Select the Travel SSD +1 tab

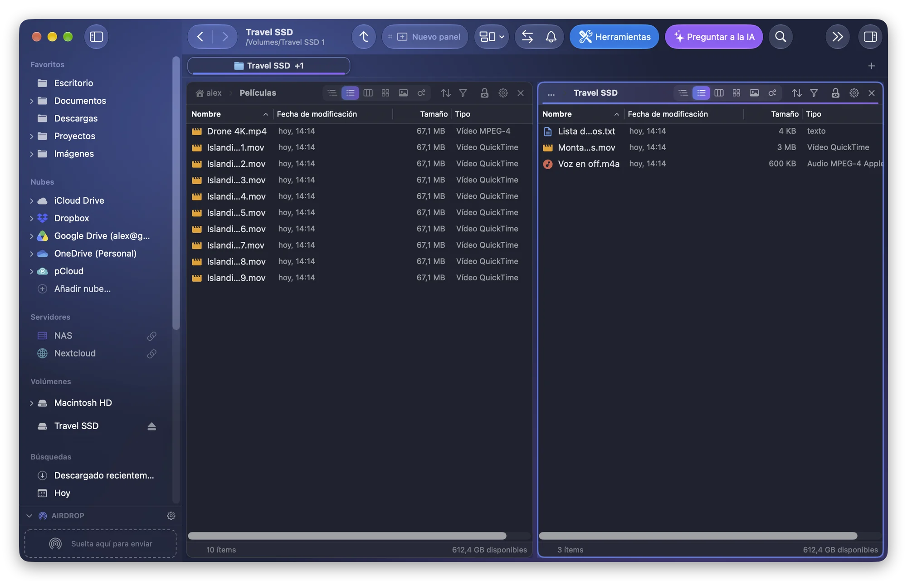pyautogui.click(x=268, y=66)
